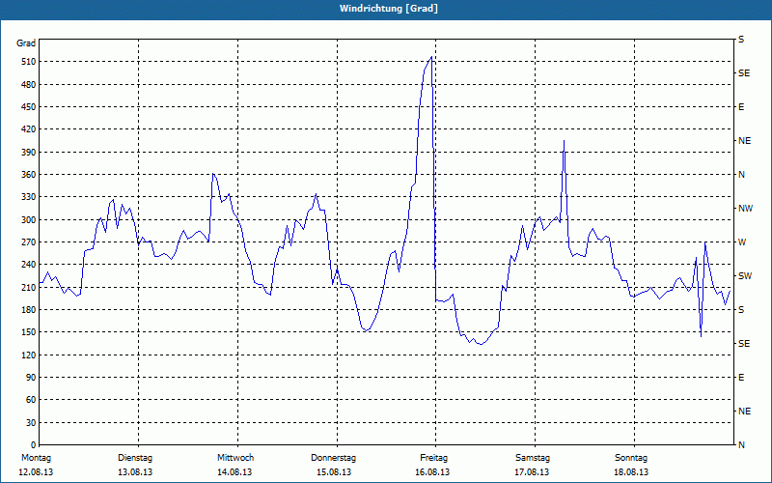Click the S compass label level with 180
Image resolution: width=772 pixels, height=483 pixels.
coord(741,310)
